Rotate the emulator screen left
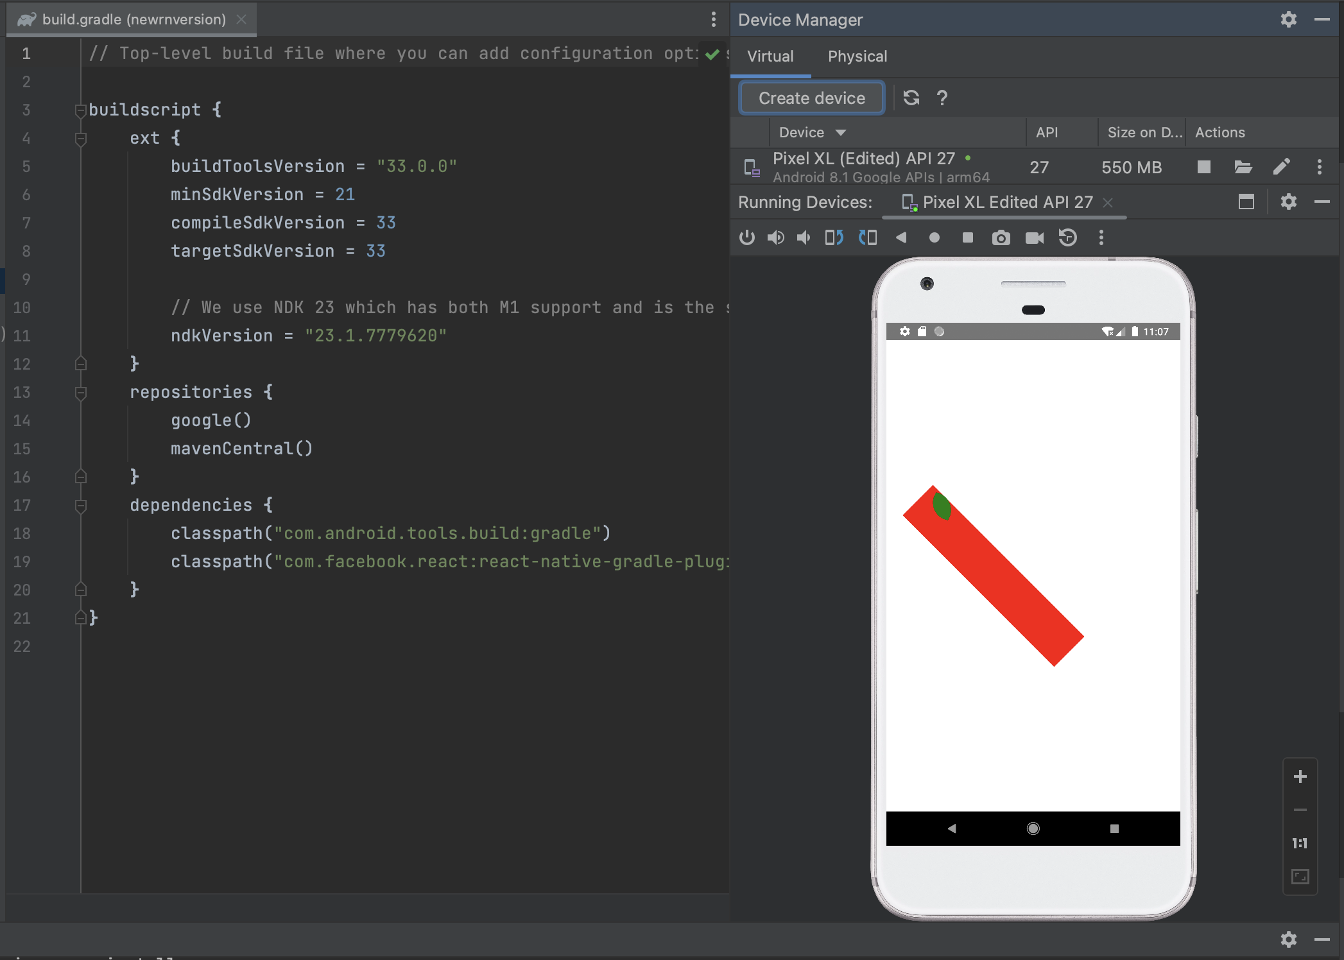This screenshot has height=960, width=1344. (833, 237)
